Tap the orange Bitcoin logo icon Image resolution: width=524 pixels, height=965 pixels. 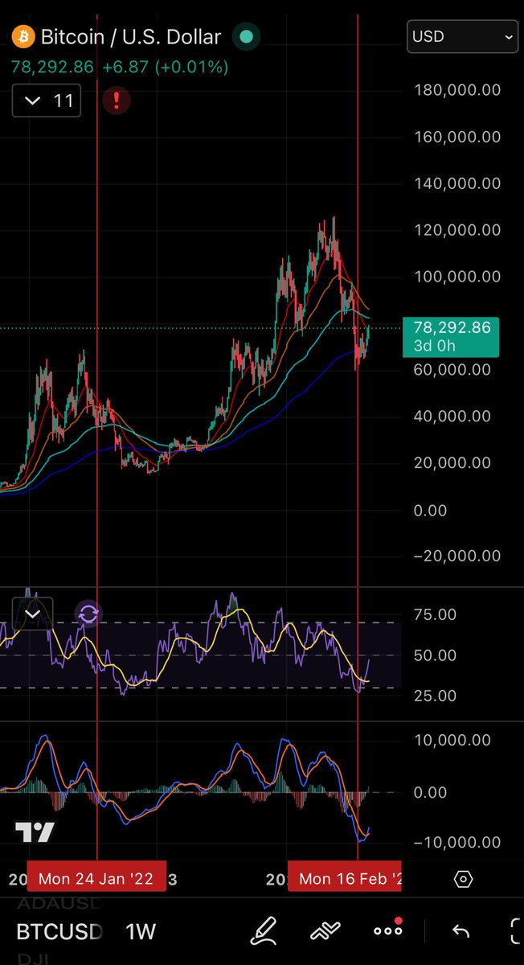pyautogui.click(x=23, y=37)
